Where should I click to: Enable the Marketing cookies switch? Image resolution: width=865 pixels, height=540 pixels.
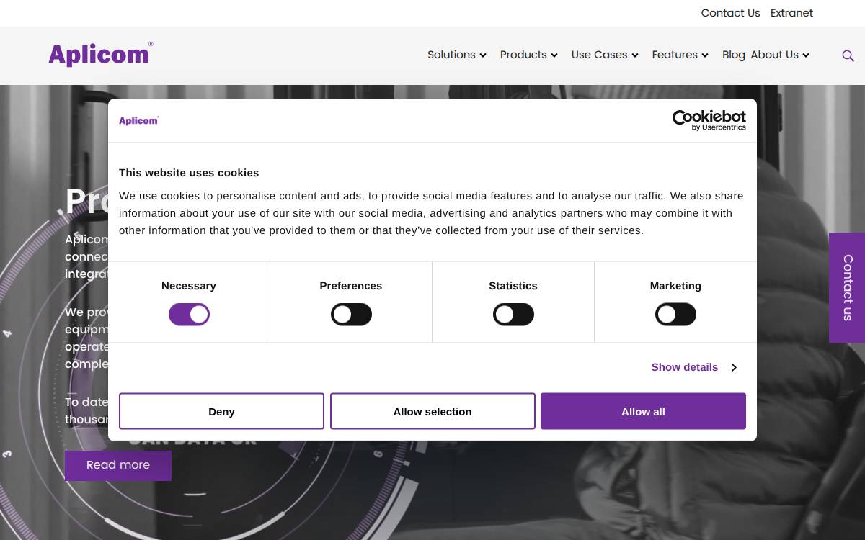tap(675, 315)
